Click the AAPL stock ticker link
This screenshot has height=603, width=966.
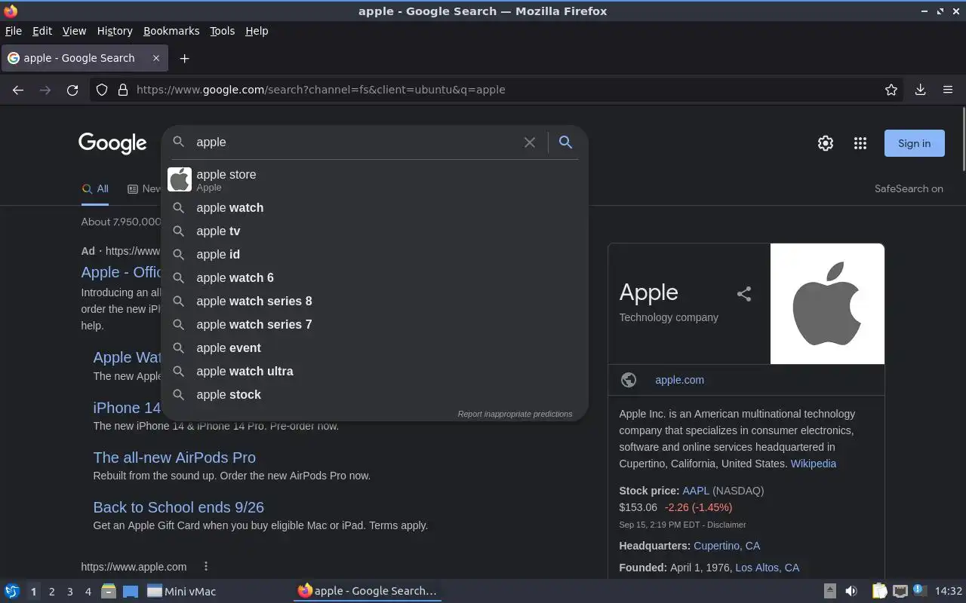tap(696, 491)
